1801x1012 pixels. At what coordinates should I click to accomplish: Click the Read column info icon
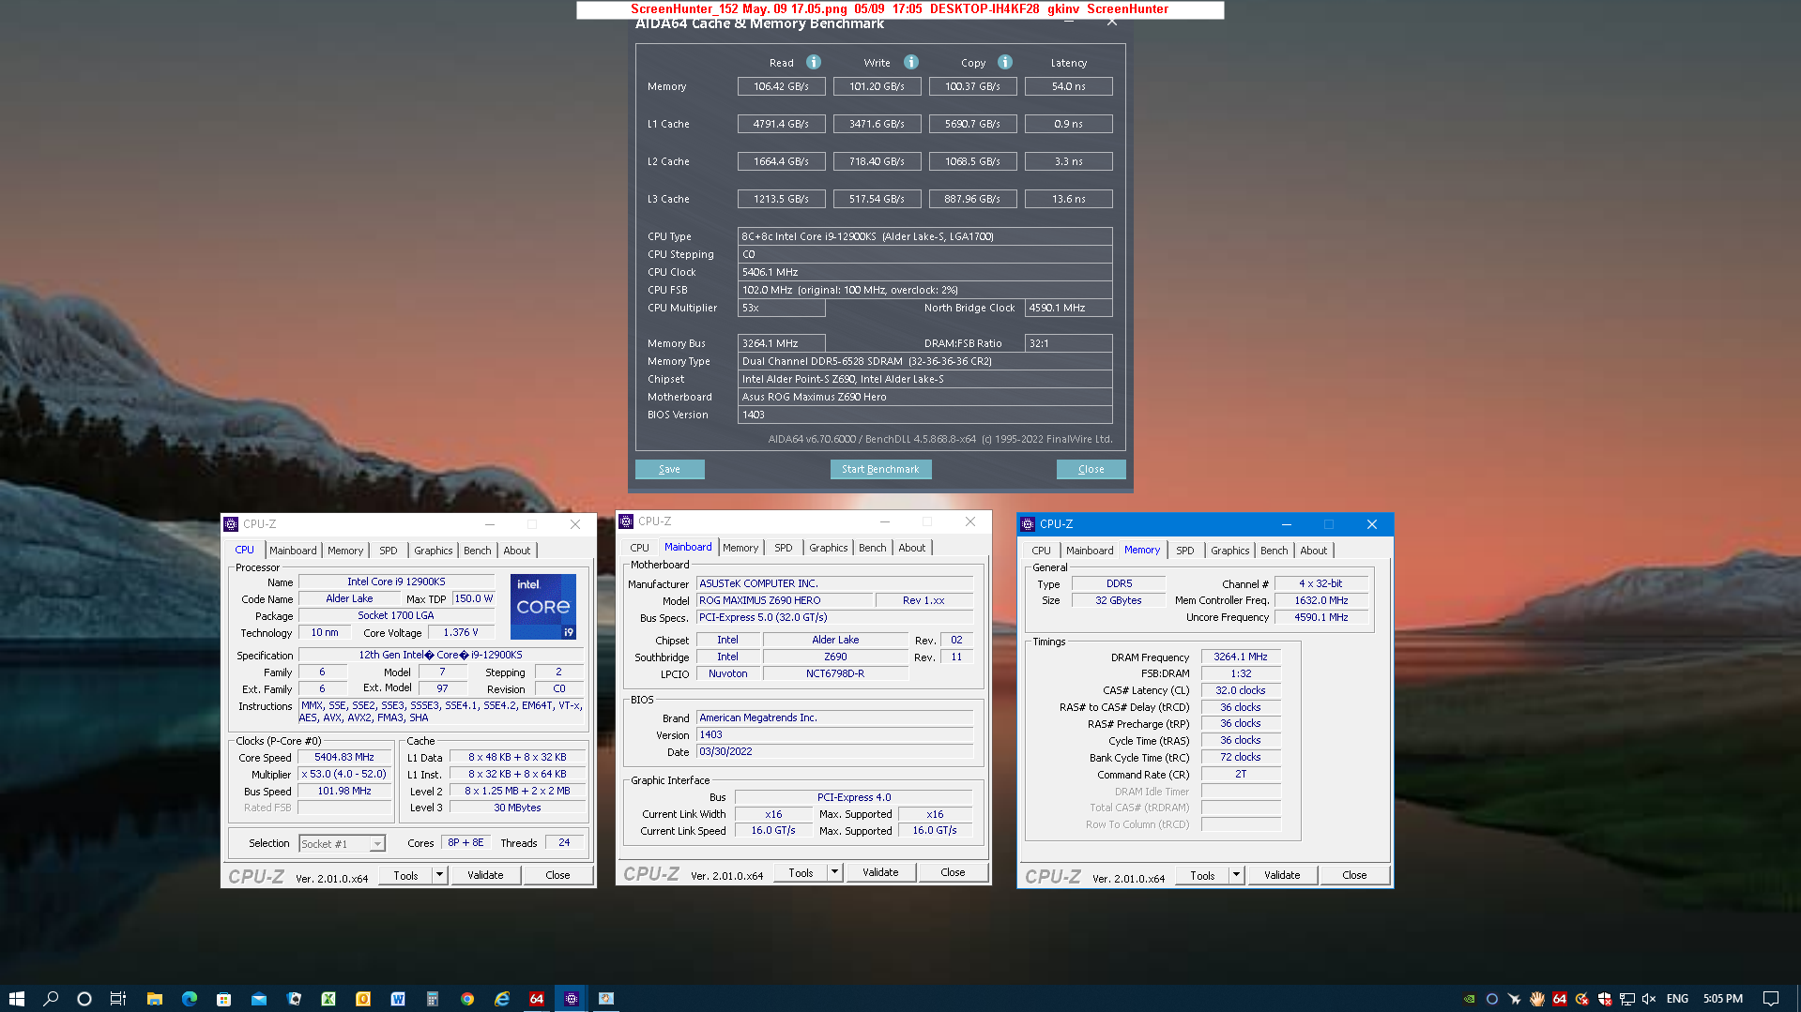point(814,62)
